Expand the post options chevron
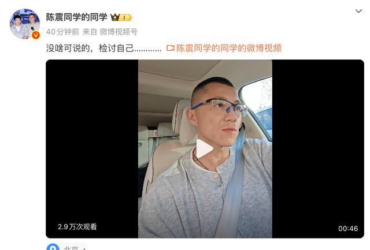The width and height of the screenshot is (370, 250). tap(358, 11)
